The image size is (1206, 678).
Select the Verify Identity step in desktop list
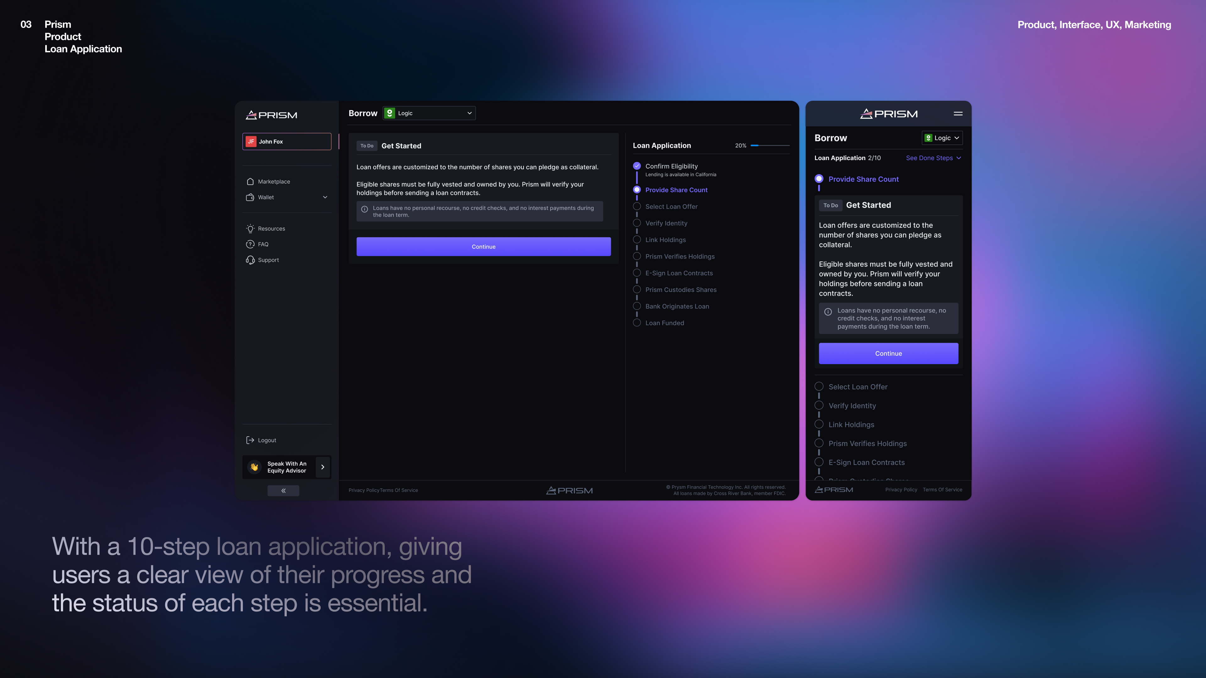(x=666, y=223)
